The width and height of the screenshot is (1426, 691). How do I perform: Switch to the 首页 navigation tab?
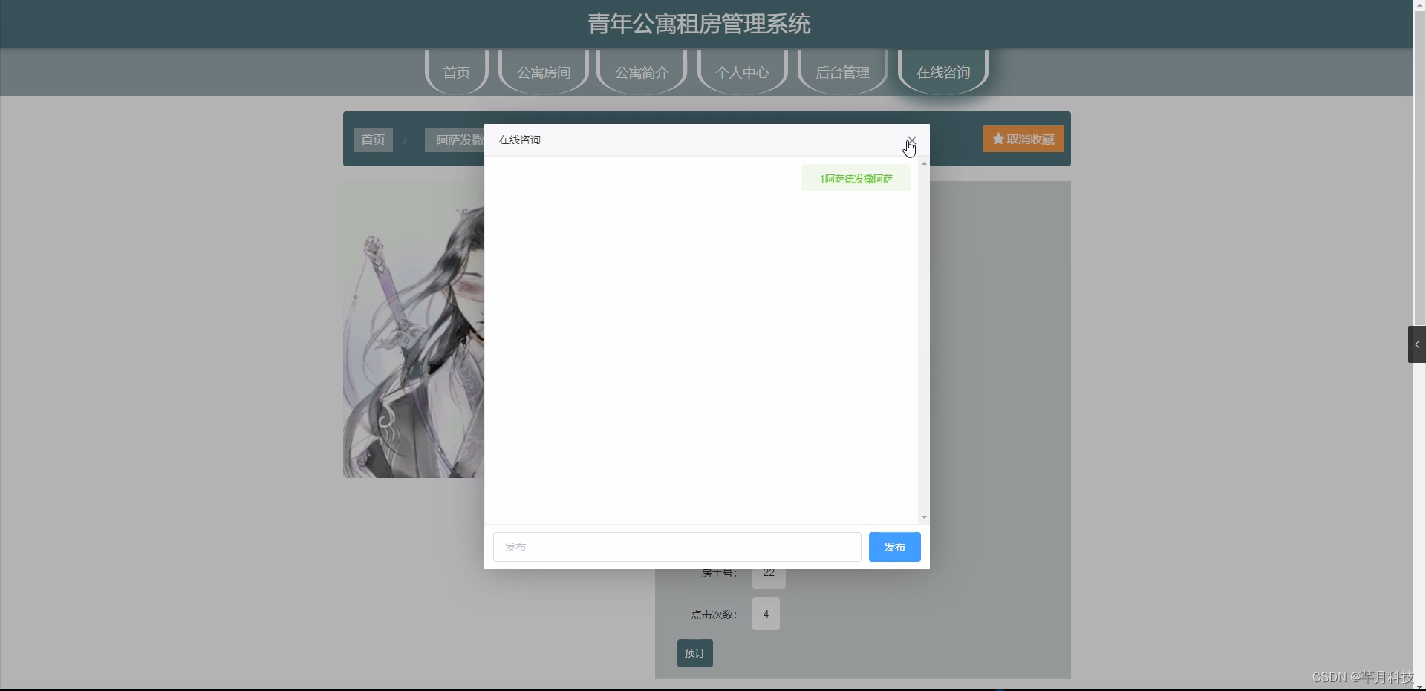pos(456,72)
